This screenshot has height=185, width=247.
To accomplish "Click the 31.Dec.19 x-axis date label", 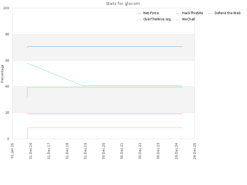I will click(86, 151).
